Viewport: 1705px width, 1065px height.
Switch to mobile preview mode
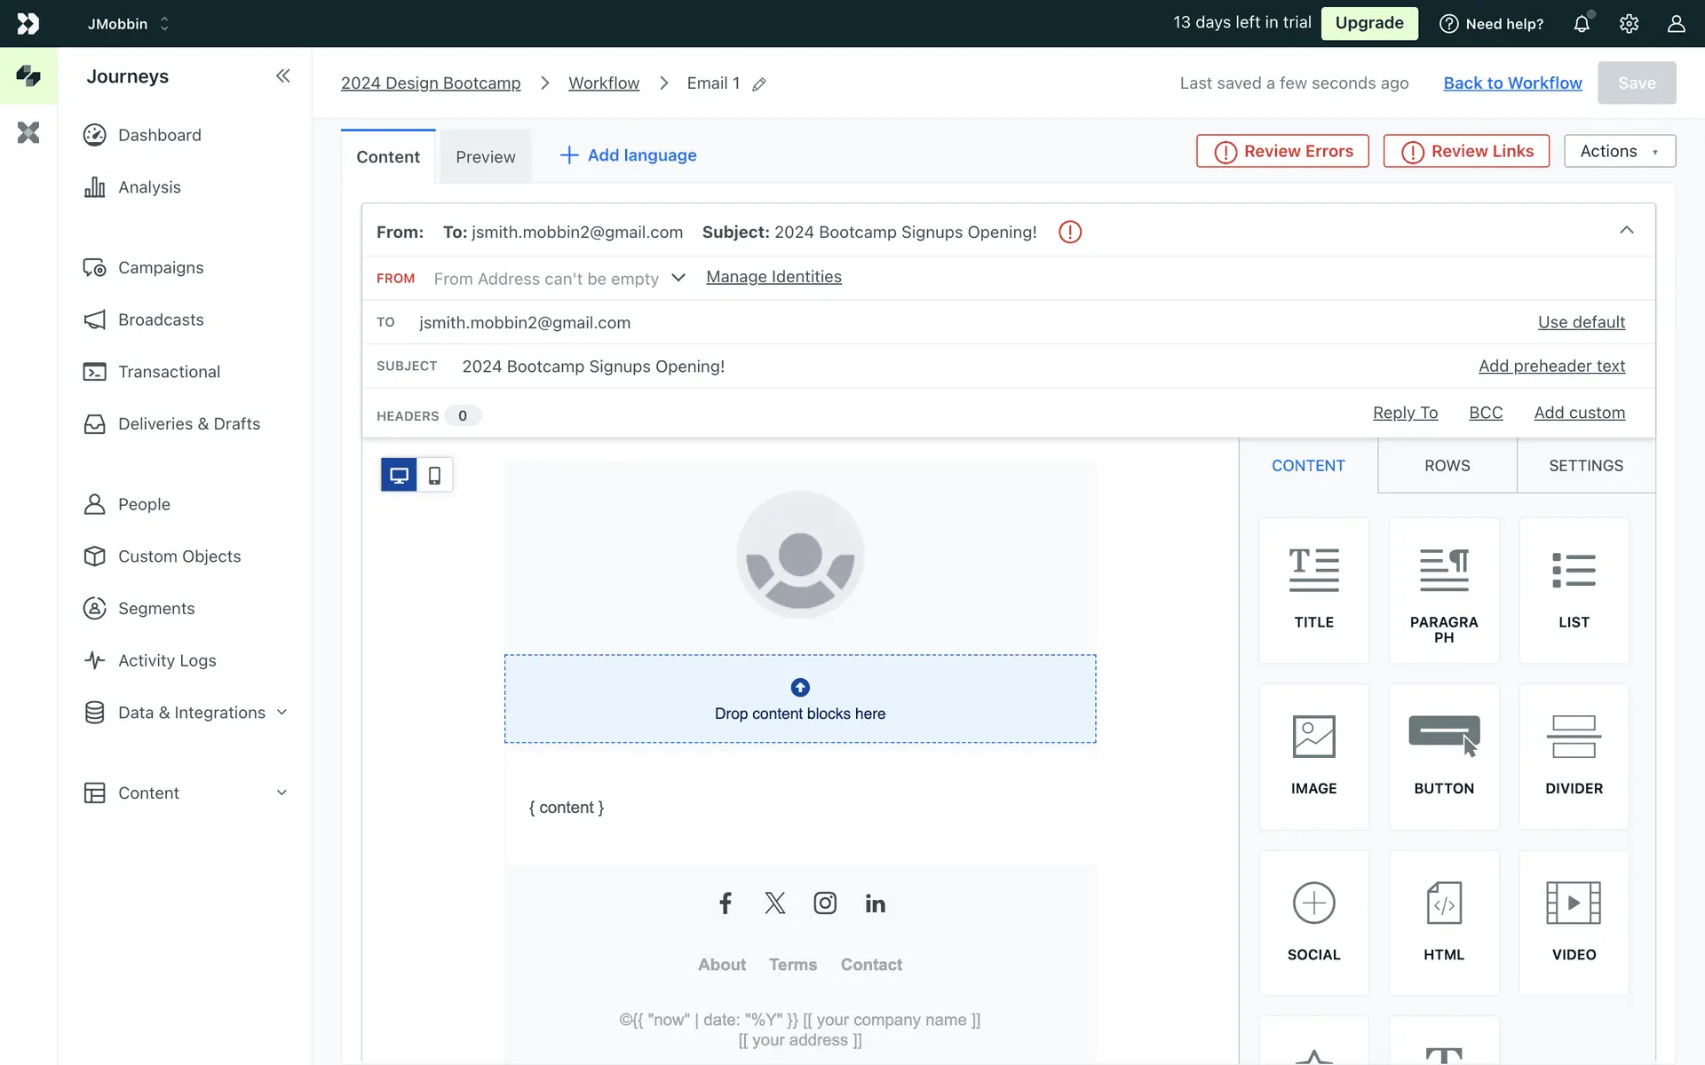434,475
